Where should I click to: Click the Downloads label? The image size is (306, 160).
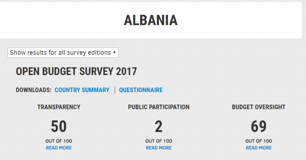click(34, 90)
